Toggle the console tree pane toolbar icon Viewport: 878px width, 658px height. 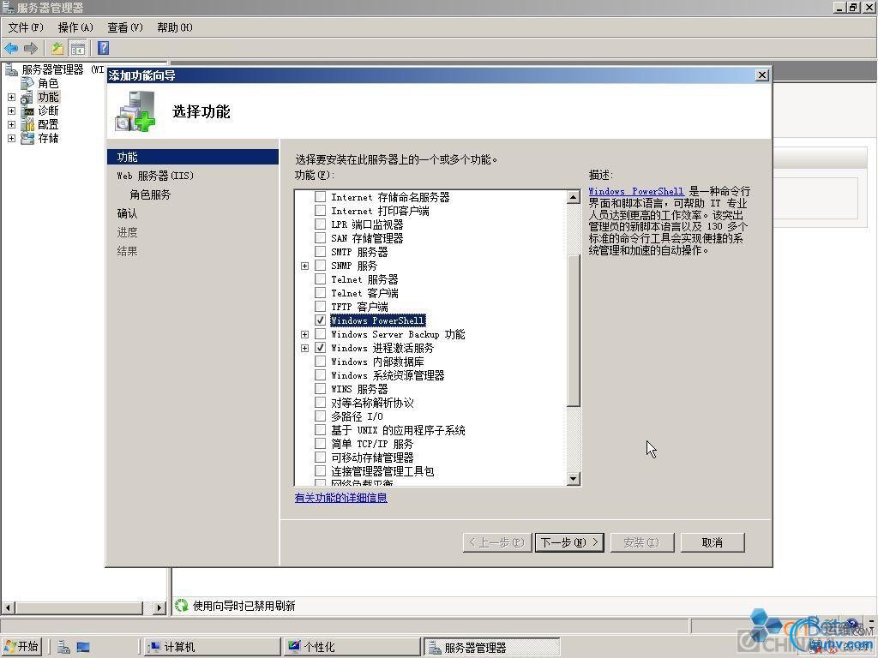coord(77,49)
